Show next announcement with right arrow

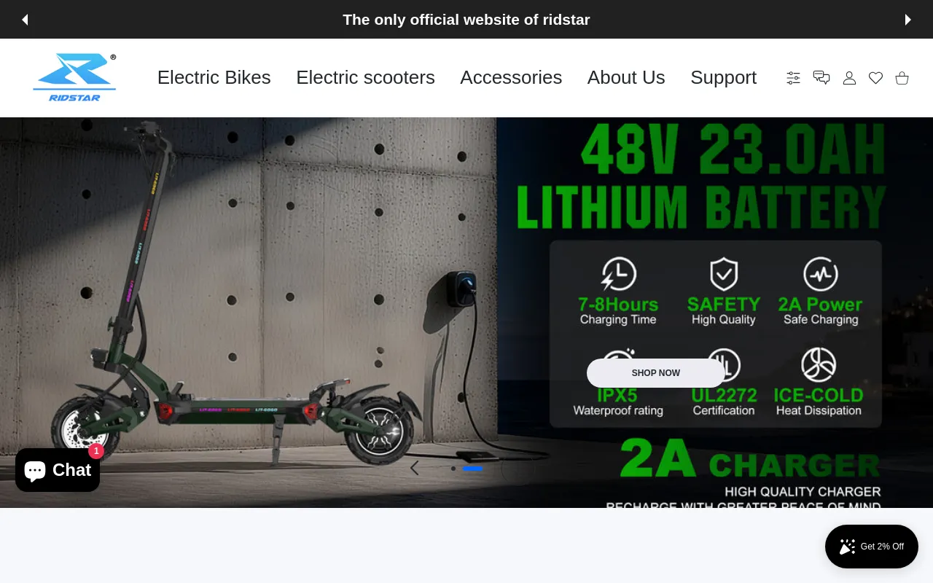pyautogui.click(x=907, y=20)
